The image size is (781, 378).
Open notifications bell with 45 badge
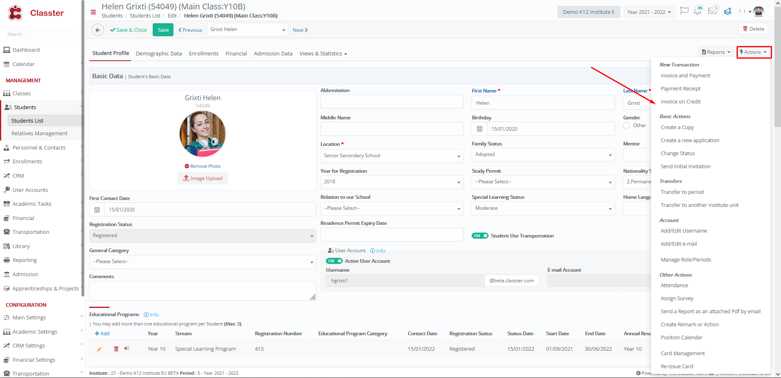698,11
